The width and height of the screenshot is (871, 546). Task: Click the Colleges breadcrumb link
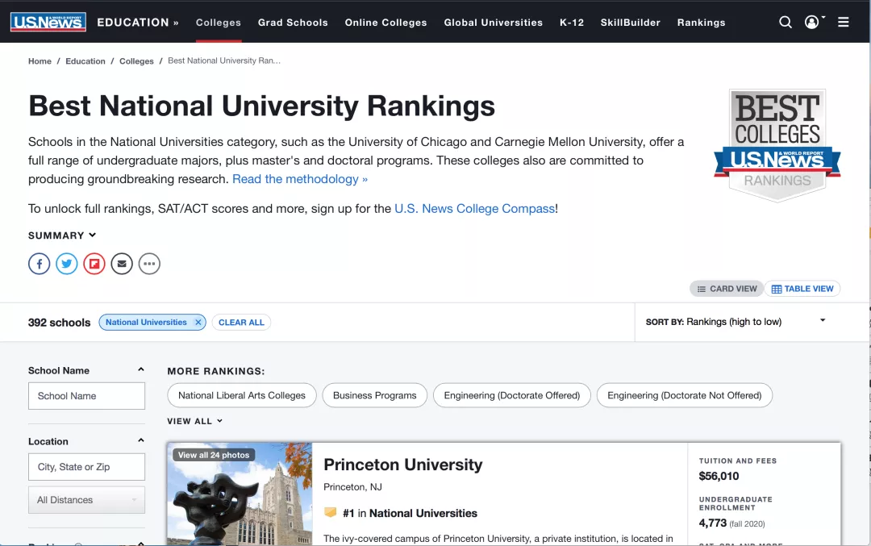pos(136,61)
